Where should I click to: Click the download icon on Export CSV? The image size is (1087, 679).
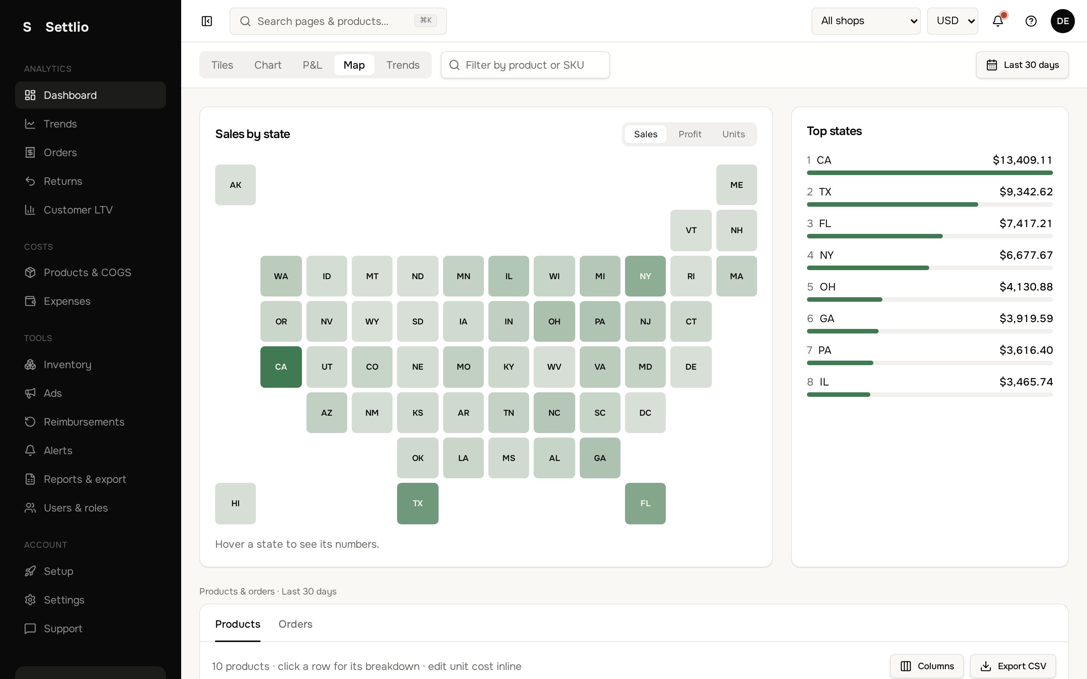click(x=985, y=666)
